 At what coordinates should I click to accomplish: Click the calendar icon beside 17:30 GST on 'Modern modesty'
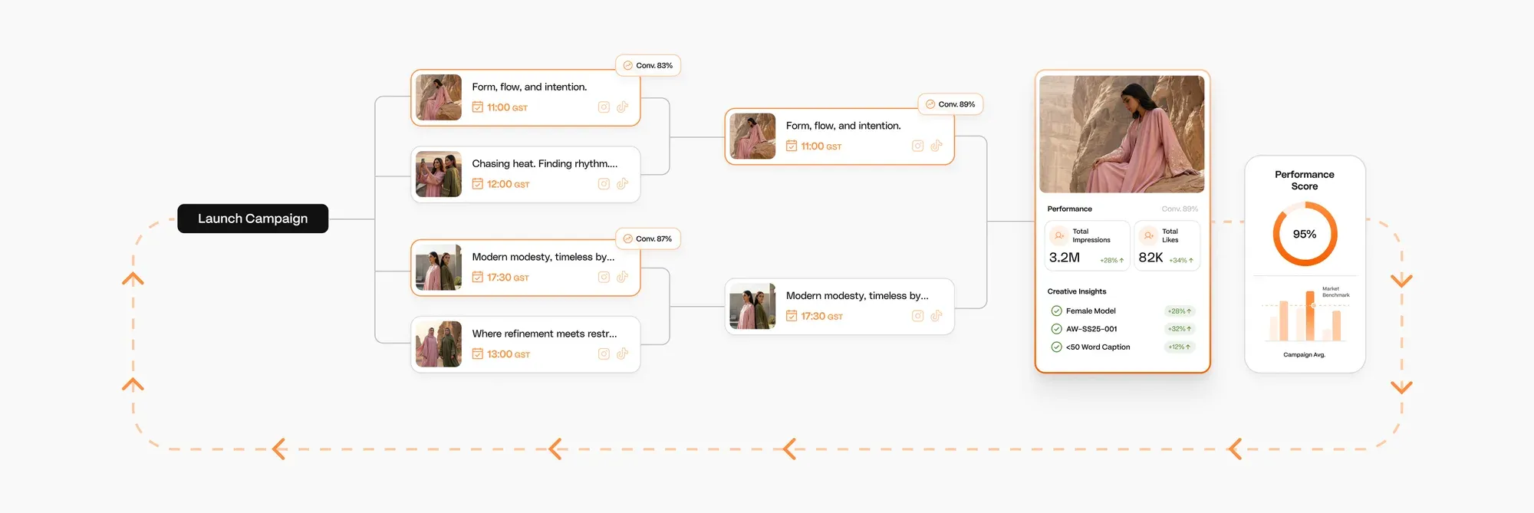pos(476,277)
